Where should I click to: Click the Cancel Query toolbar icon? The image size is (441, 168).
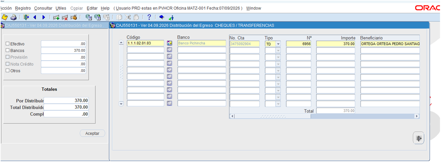click(106, 17)
